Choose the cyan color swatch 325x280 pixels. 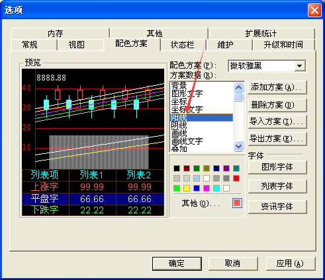click(216, 188)
